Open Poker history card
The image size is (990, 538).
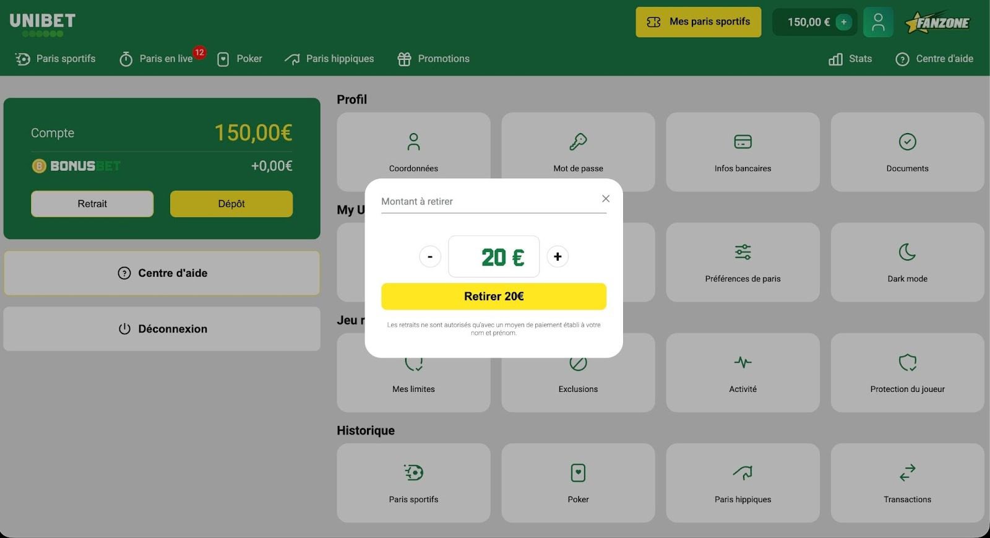tap(578, 482)
